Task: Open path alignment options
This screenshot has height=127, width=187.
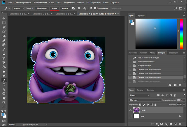Action: tap(79, 8)
